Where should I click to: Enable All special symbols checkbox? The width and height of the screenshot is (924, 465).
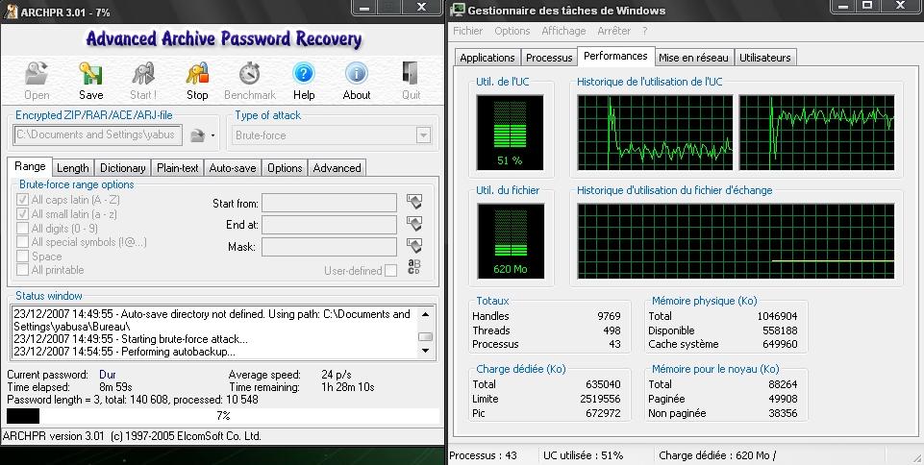pyautogui.click(x=22, y=242)
